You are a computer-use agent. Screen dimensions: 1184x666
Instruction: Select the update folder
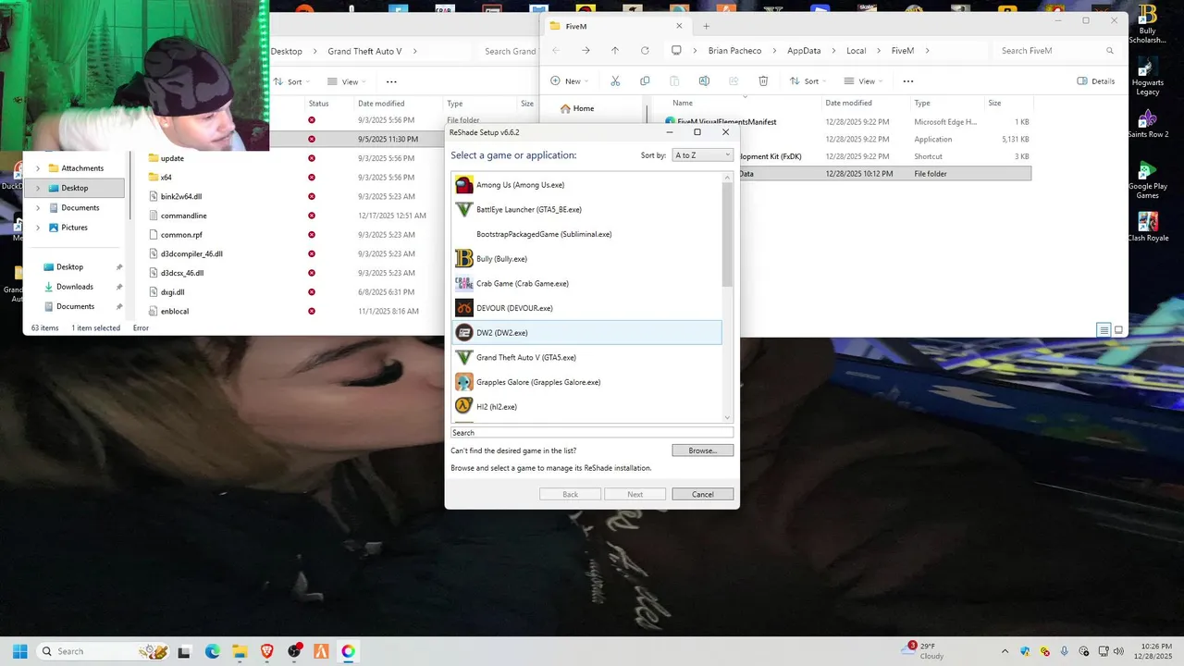[172, 158]
